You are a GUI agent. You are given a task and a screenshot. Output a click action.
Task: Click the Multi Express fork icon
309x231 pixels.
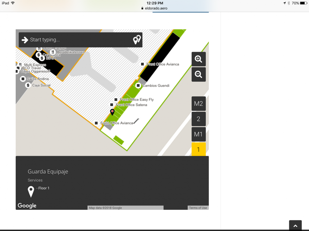(x=20, y=64)
